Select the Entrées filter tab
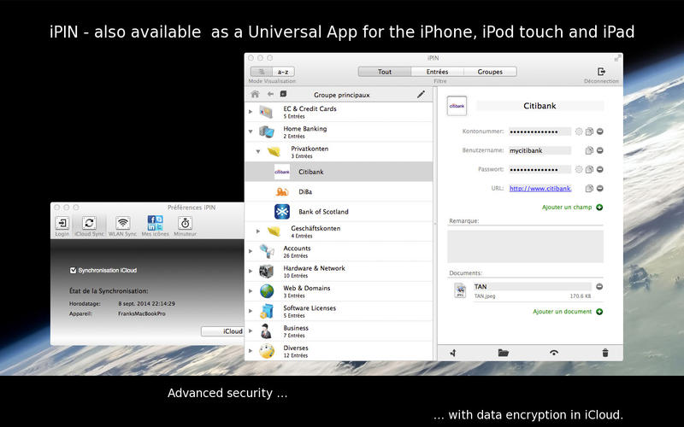This screenshot has width=684, height=427. [437, 72]
